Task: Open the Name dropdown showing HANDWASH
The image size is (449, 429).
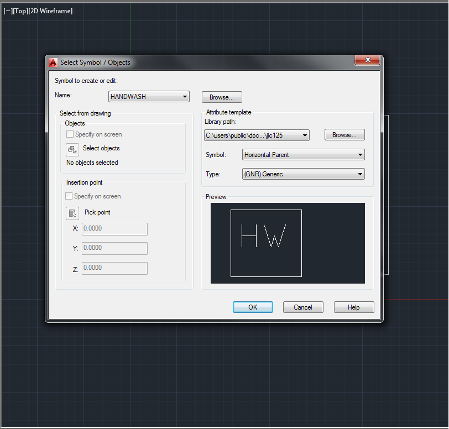Action: [149, 97]
